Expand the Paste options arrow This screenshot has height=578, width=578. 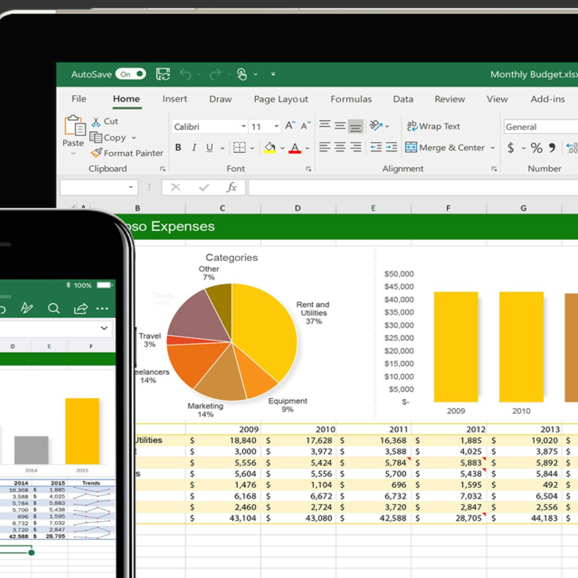click(x=73, y=154)
